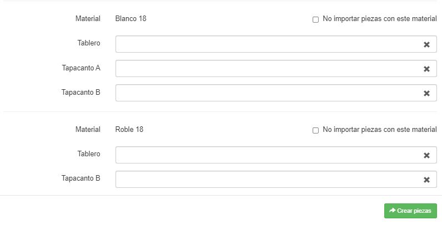Open the Tablero selector for Blanco 18

coord(267,44)
